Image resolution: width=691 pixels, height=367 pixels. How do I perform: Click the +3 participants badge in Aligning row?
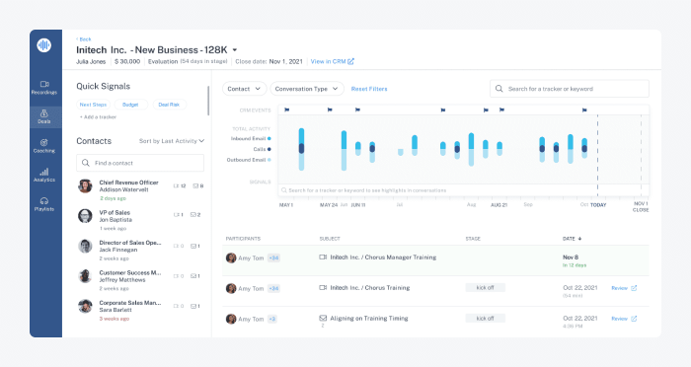click(272, 319)
